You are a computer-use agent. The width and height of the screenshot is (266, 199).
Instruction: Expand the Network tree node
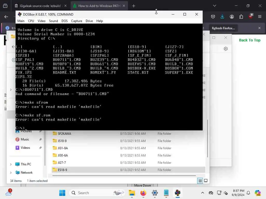coord(11,173)
